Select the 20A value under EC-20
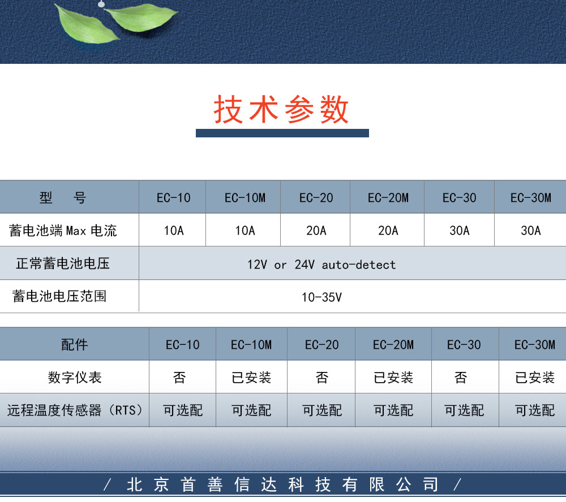Screen dimensions: 566x502 click(x=316, y=231)
